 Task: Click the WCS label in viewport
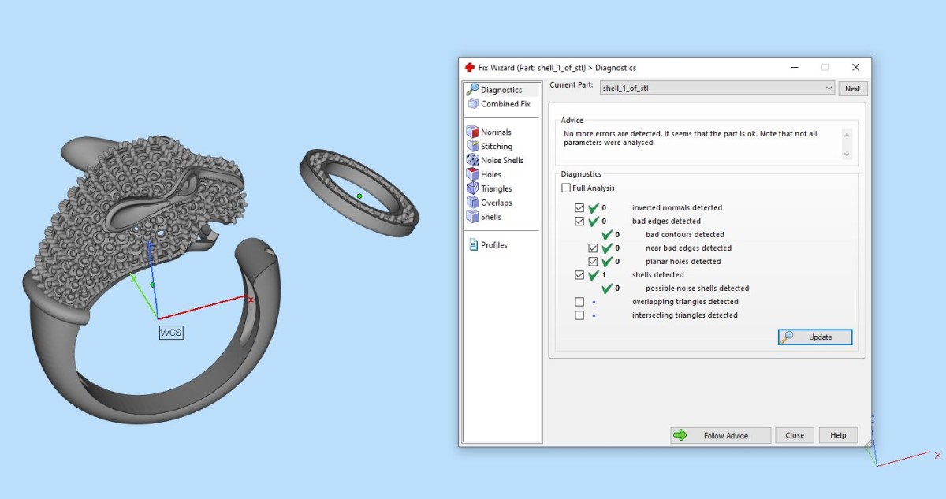click(x=171, y=333)
